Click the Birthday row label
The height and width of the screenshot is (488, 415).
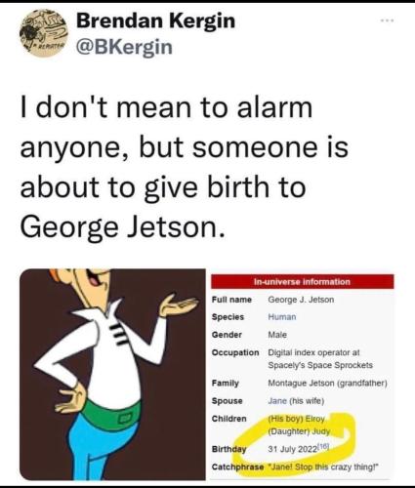click(228, 449)
